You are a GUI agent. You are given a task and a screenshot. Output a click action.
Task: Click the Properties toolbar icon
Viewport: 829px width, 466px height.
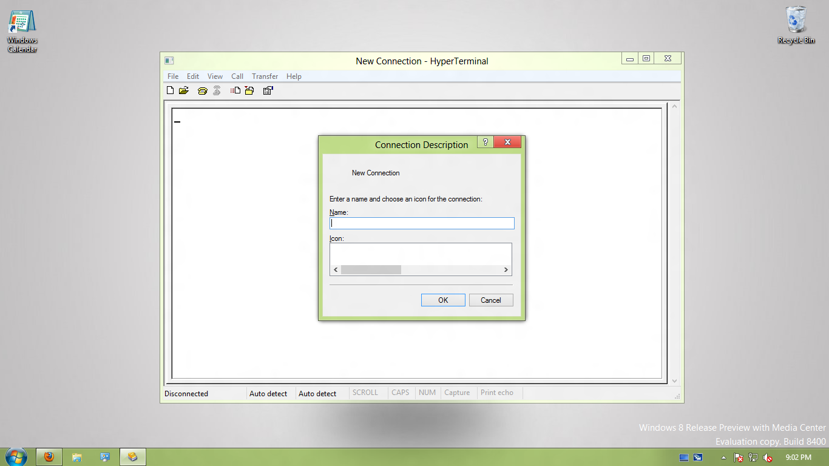(x=268, y=90)
